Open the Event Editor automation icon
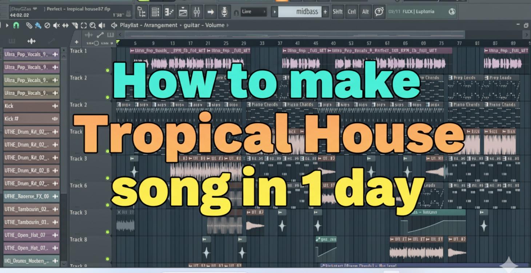 [x=183, y=12]
